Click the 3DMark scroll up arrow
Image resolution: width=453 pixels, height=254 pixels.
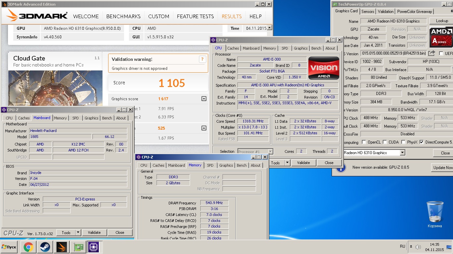(270, 27)
